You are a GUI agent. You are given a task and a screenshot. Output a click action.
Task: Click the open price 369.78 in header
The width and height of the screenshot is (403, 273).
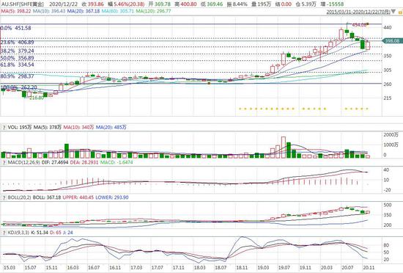[x=163, y=4]
